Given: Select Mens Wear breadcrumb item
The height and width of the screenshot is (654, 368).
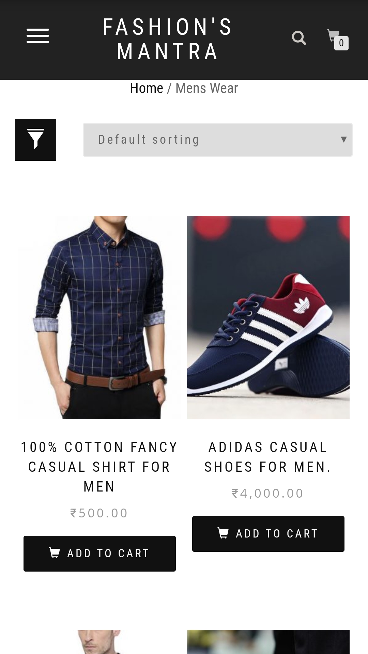Looking at the screenshot, I should [x=206, y=88].
